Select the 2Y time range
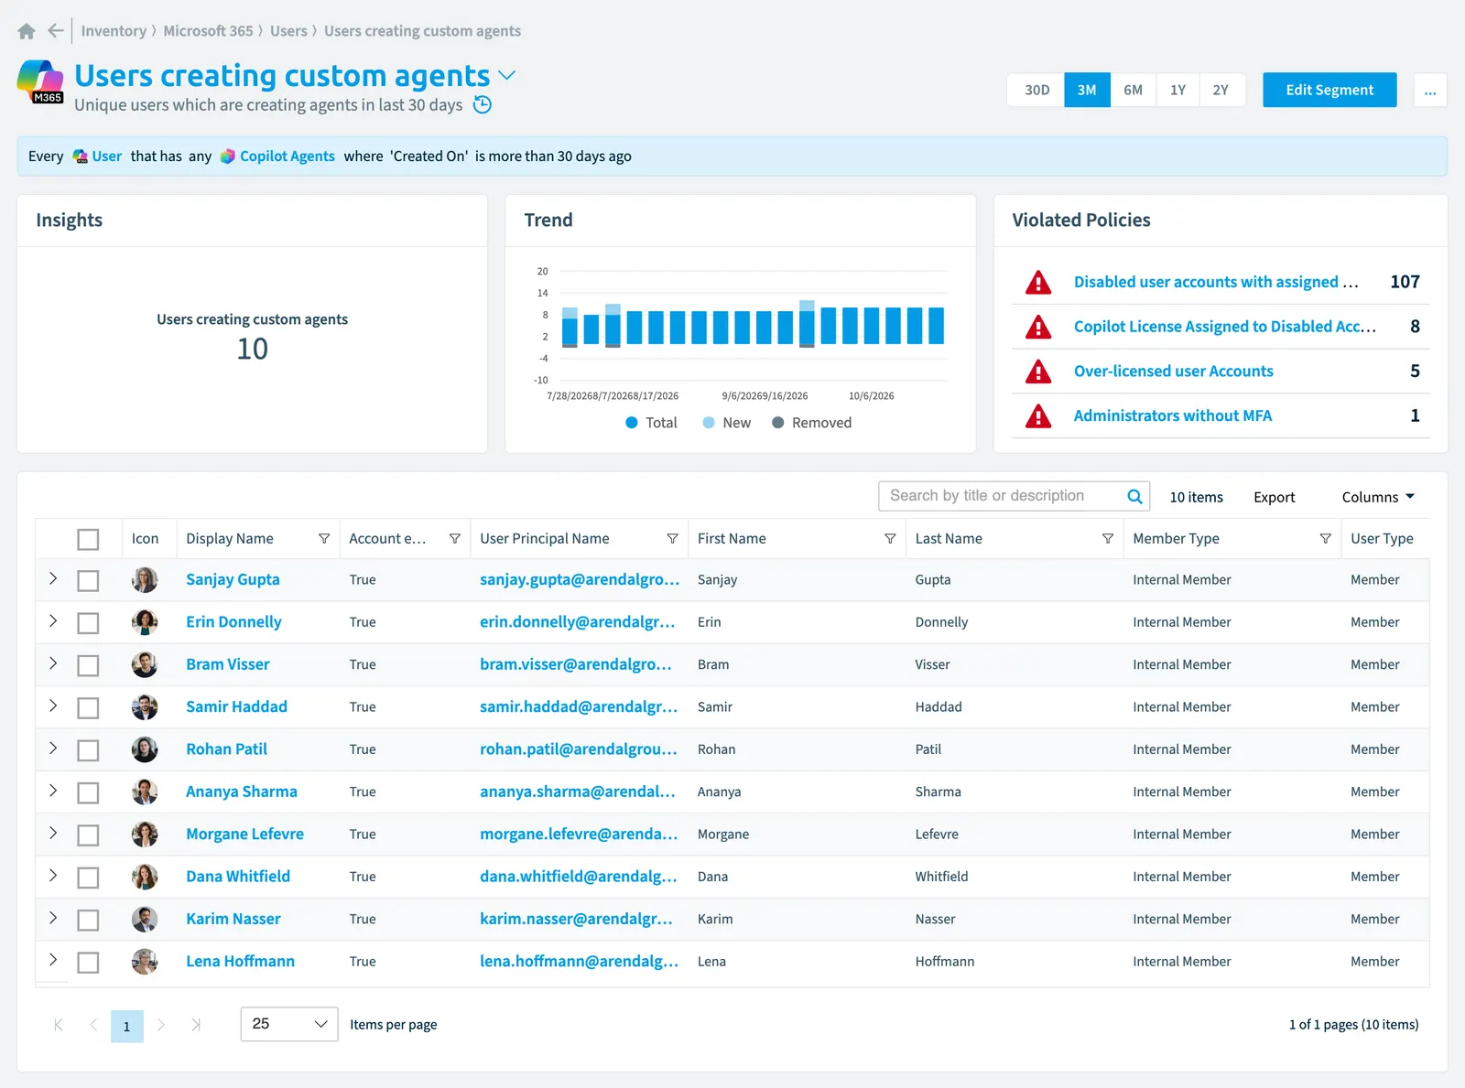 [x=1221, y=90]
